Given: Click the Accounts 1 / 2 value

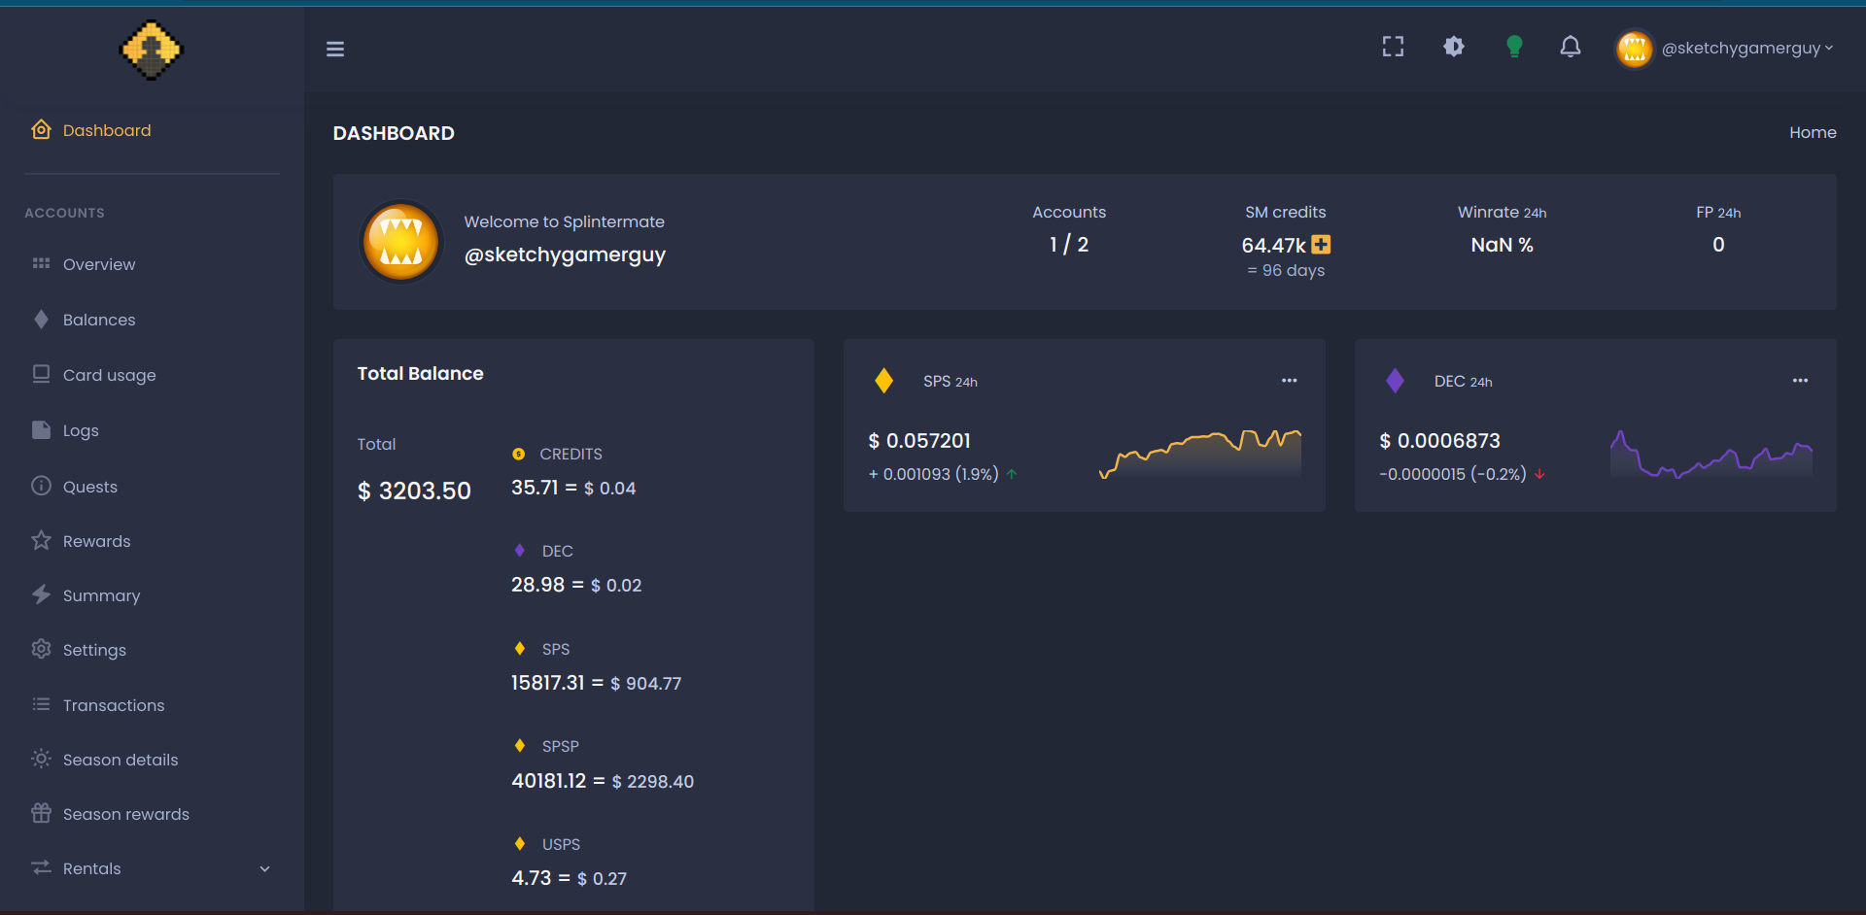Looking at the screenshot, I should (1069, 245).
